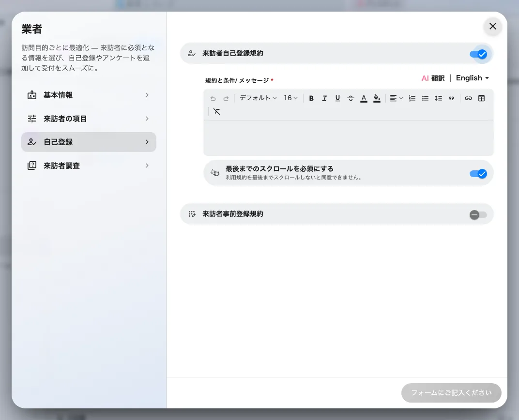Click the ID badge icon for 基本情報

coord(32,95)
